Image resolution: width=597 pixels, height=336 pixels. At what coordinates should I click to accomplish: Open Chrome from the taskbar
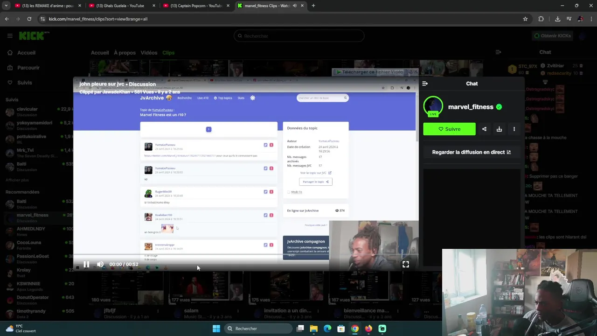[355, 329]
